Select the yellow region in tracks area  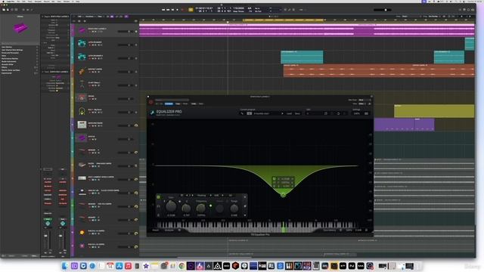click(434, 111)
